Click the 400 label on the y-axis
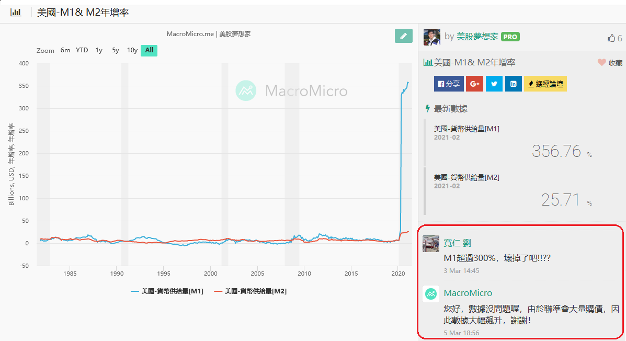 pos(24,63)
